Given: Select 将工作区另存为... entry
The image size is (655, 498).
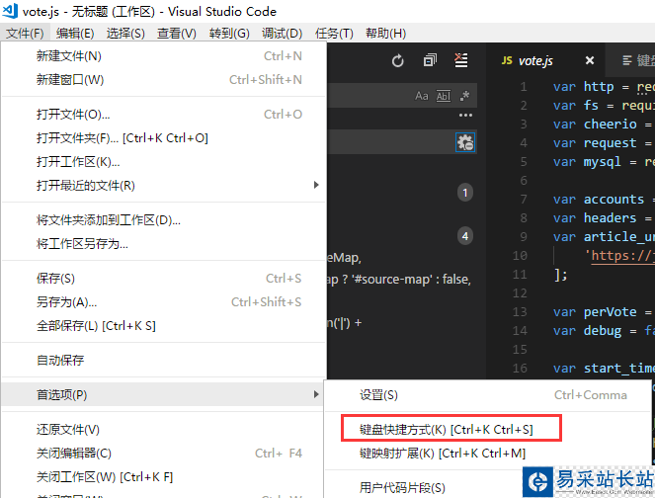Looking at the screenshot, I should click(163, 243).
